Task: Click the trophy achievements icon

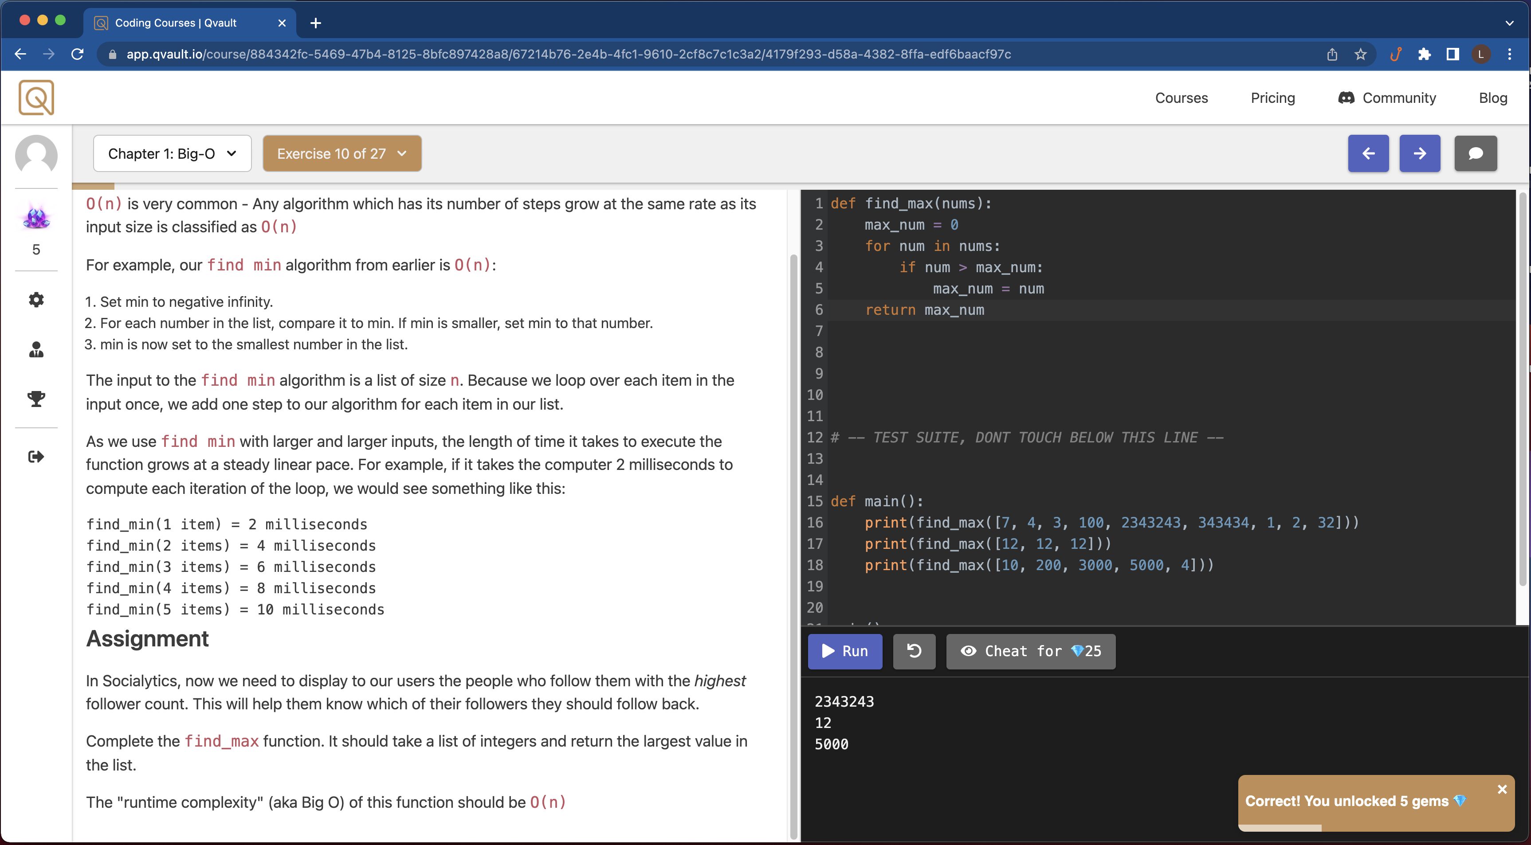Action: tap(36, 399)
